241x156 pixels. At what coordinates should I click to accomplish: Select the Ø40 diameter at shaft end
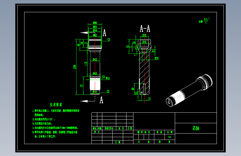pos(95,92)
